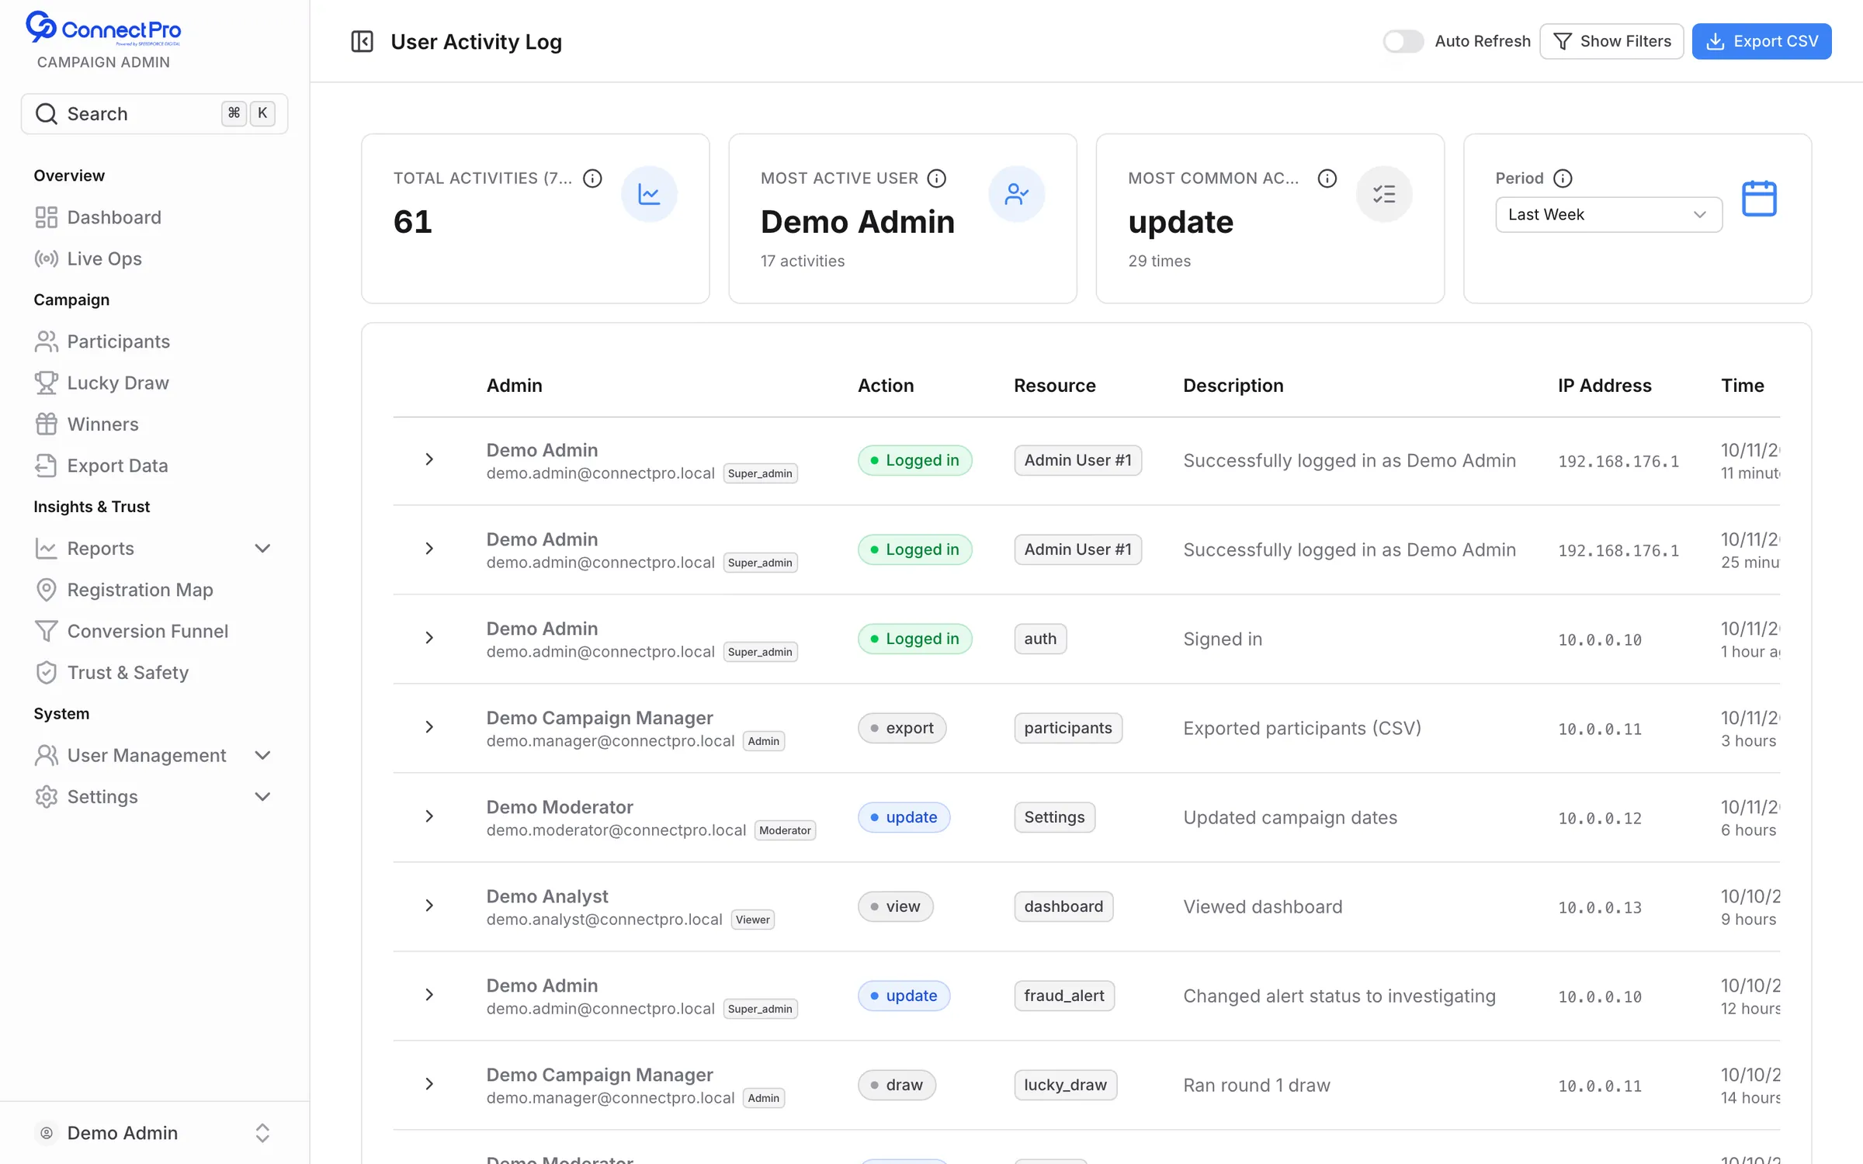Open info icon next to Period
1863x1164 pixels.
tap(1563, 178)
